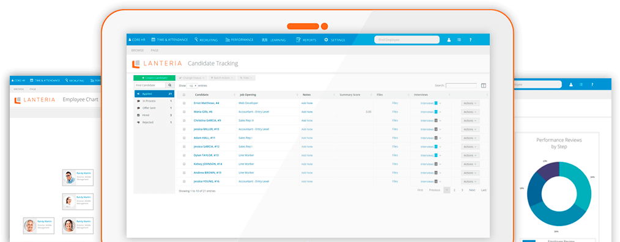Open the list icon beside user profile, center window
620x242 pixels.
tap(459, 40)
